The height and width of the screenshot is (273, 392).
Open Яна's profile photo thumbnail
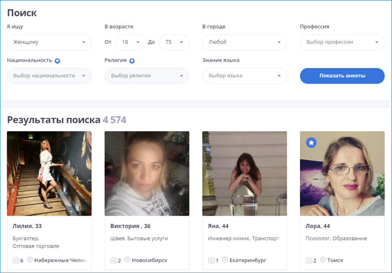click(x=244, y=173)
